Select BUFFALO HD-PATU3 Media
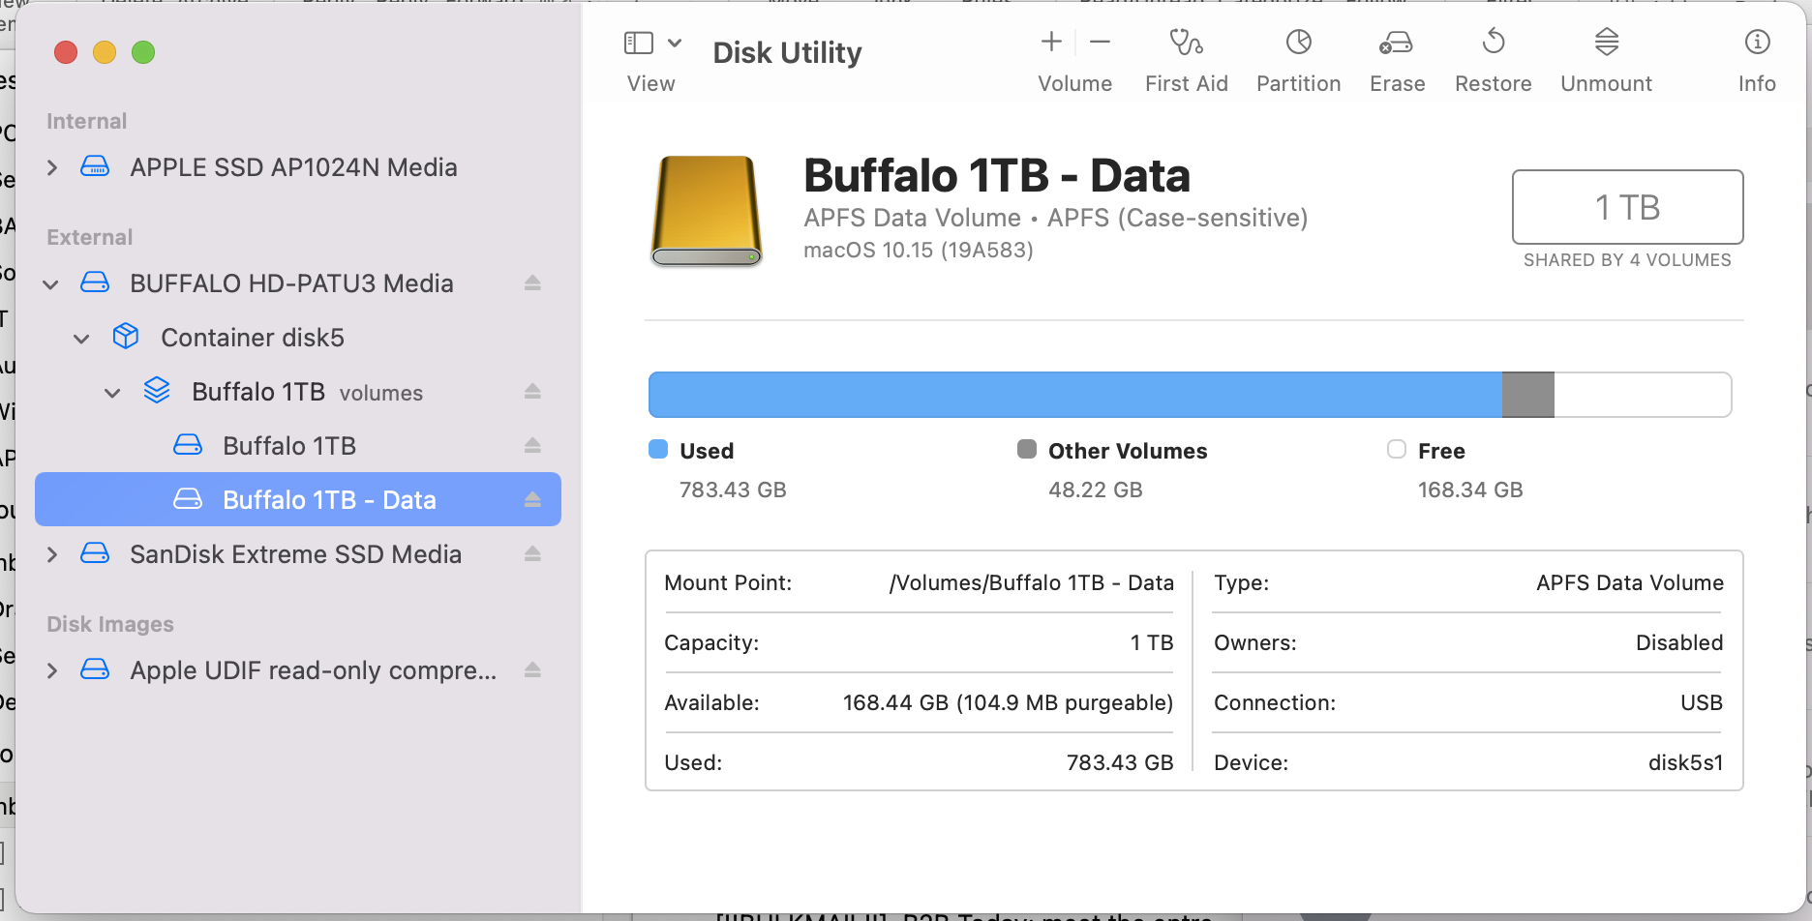The width and height of the screenshot is (1812, 921). (298, 282)
